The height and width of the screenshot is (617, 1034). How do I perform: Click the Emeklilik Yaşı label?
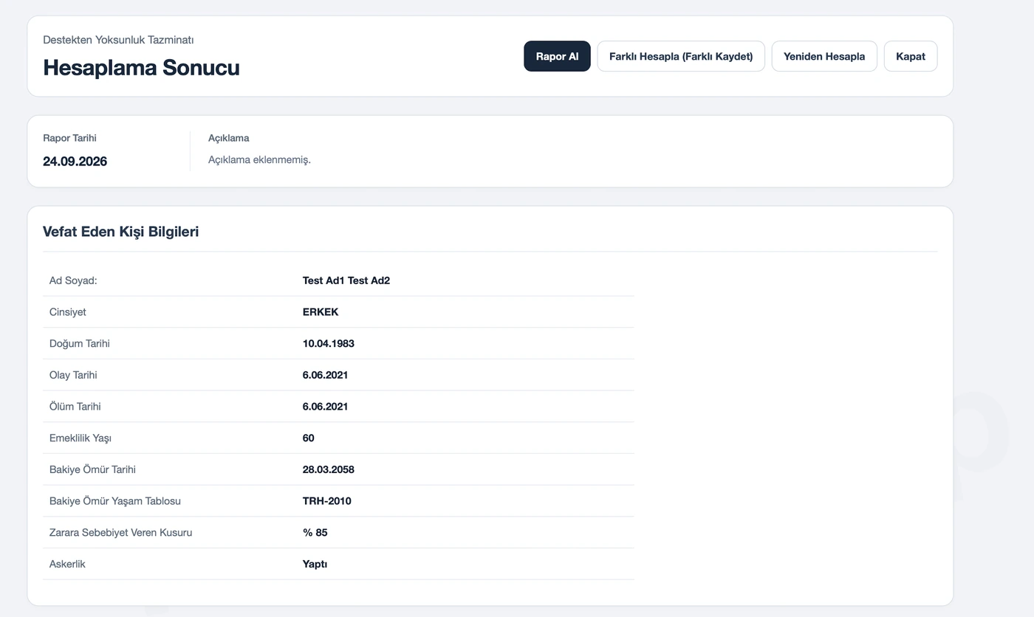pyautogui.click(x=81, y=438)
